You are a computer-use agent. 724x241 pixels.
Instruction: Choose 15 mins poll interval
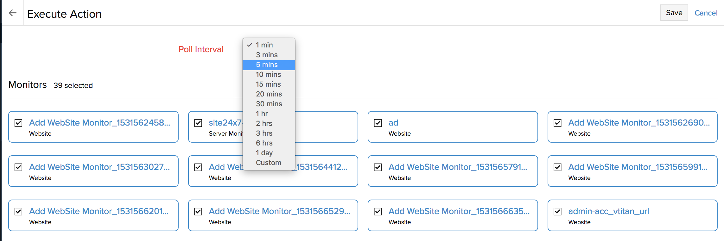[268, 84]
